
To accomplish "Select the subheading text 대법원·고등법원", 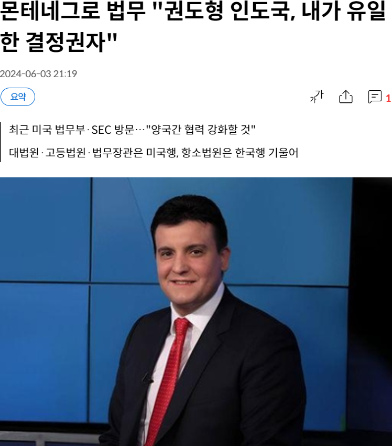I will click(x=48, y=153).
